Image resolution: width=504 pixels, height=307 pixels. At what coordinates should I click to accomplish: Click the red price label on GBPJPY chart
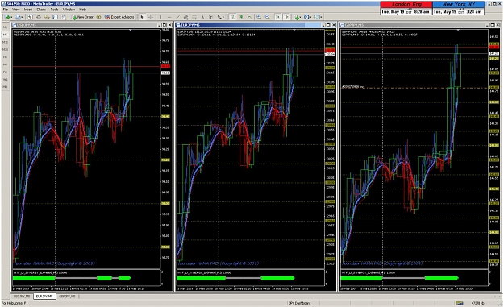click(x=494, y=47)
